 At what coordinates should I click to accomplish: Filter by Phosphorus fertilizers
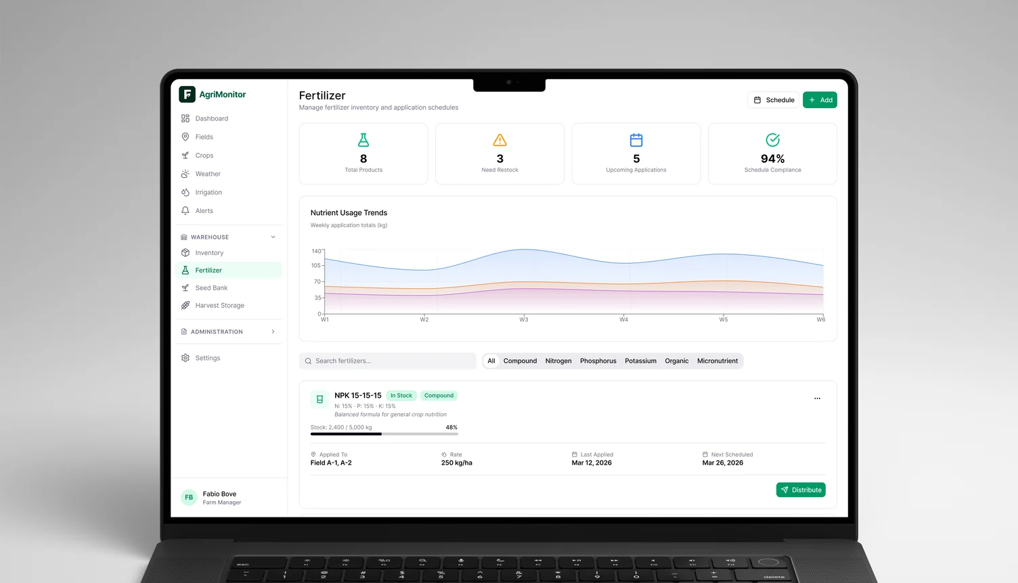[x=598, y=361]
